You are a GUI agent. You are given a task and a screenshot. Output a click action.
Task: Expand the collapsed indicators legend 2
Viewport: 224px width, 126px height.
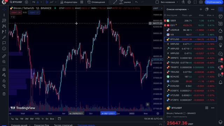[x=13, y=17]
